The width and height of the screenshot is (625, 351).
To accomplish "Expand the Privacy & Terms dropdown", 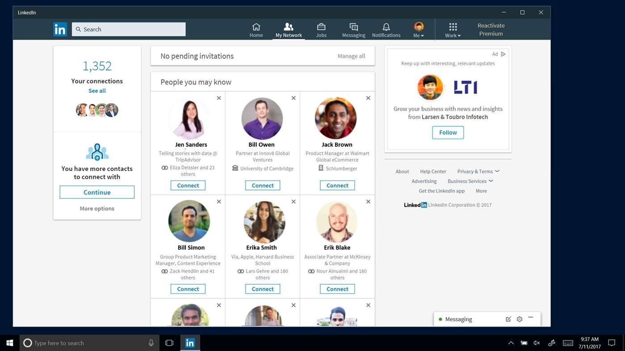I will click(476, 171).
